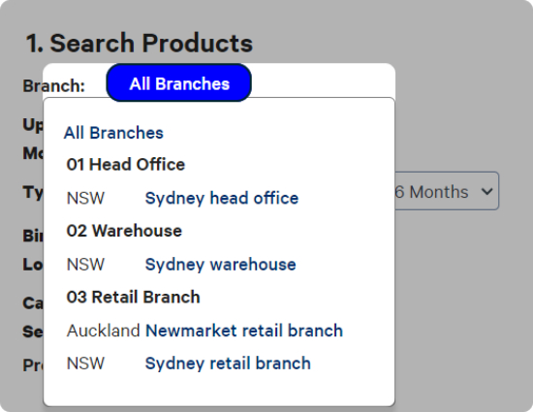Click the partially hidden Bi label
533x412 pixels.
pyautogui.click(x=33, y=236)
